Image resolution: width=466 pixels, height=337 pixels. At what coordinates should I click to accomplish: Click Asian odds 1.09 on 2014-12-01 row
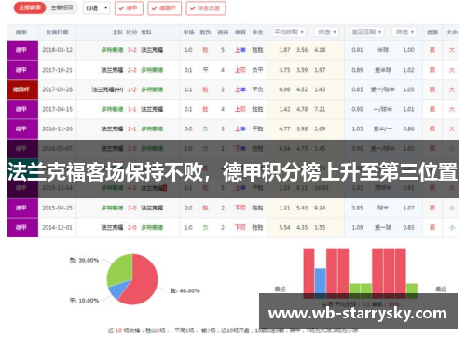tap(357, 227)
